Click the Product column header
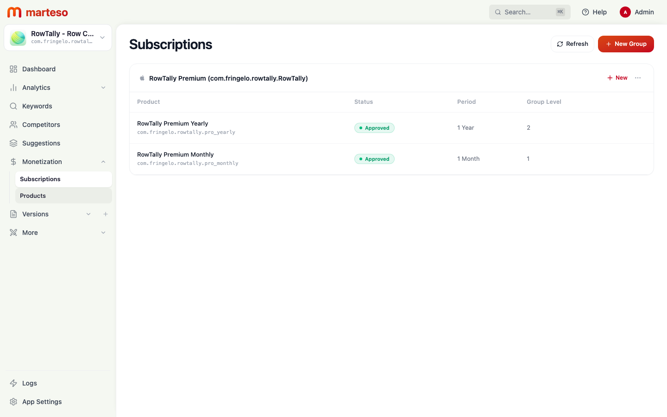Screen dimensions: 667x417 click(x=148, y=102)
